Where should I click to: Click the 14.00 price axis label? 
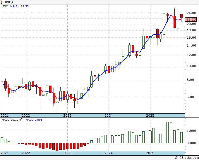coord(191,46)
